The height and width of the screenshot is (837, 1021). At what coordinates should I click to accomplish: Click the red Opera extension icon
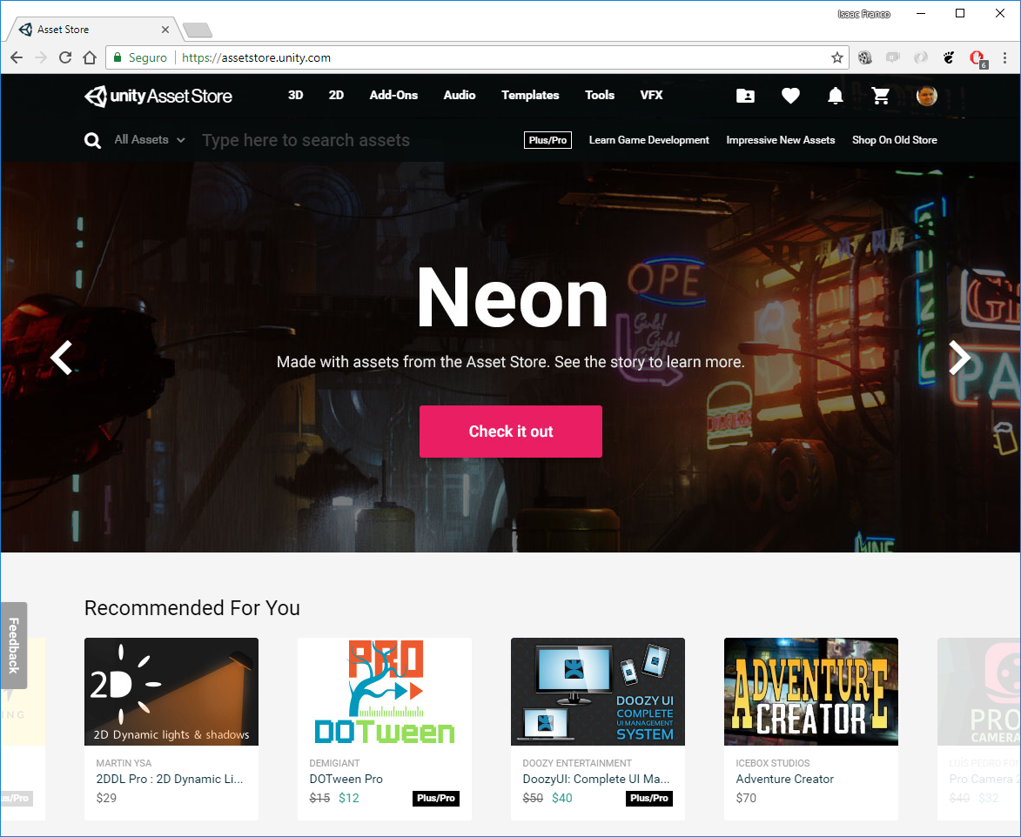tap(977, 58)
